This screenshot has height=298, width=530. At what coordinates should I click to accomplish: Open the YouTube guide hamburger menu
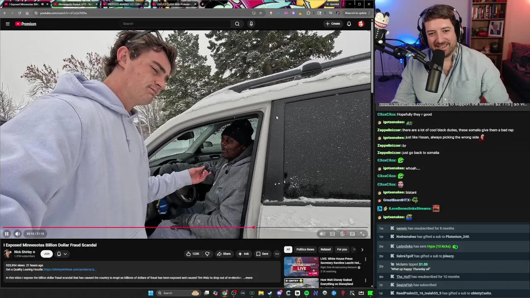[7, 24]
